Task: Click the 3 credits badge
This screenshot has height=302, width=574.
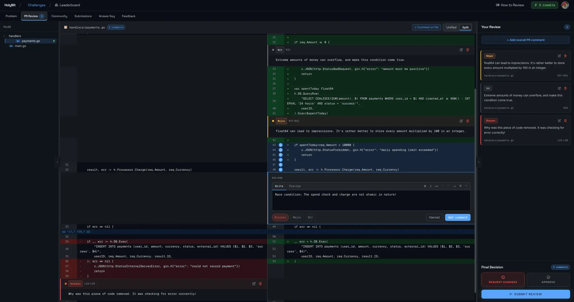Action: click(x=544, y=5)
